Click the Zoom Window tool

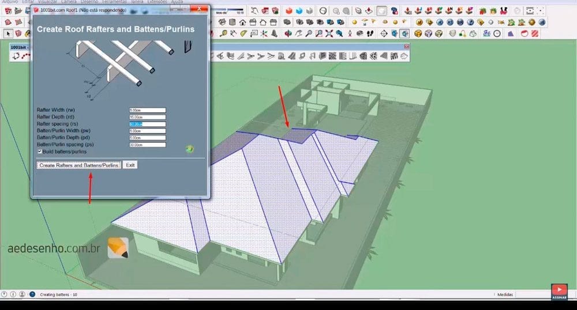coord(319,33)
